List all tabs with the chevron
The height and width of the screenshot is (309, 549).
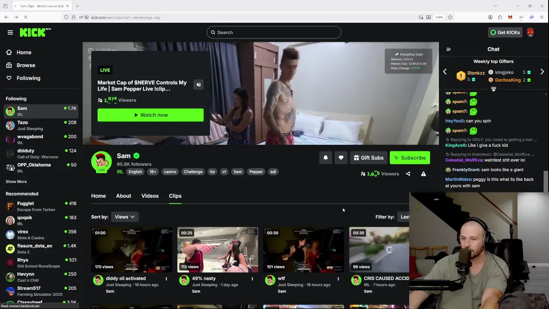click(495, 6)
